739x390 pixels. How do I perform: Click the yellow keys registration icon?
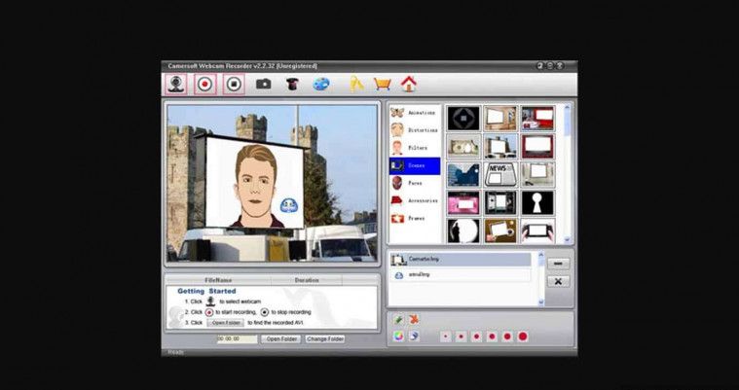[x=356, y=85]
